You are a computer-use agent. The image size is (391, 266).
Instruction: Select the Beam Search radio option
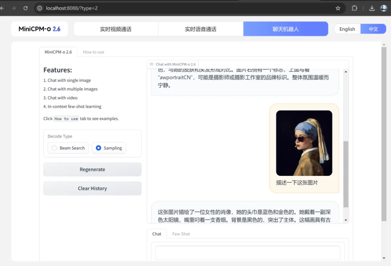click(68, 148)
